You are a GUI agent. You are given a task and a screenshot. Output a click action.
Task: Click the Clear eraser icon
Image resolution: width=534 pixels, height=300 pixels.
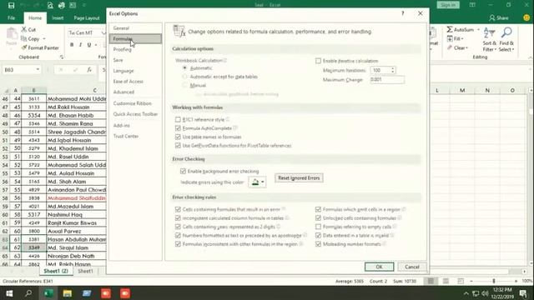tap(450, 48)
